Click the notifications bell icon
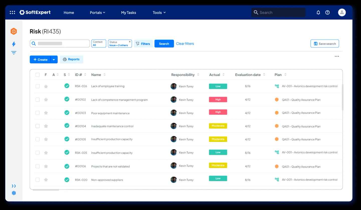361x210 pixels. (318, 12)
